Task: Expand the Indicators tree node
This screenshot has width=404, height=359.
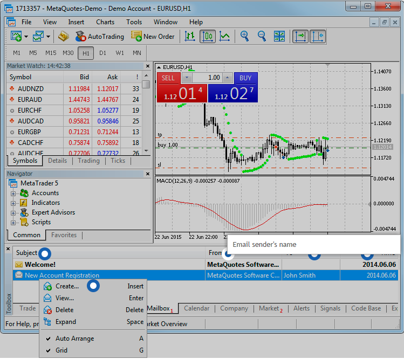Action: click(13, 203)
